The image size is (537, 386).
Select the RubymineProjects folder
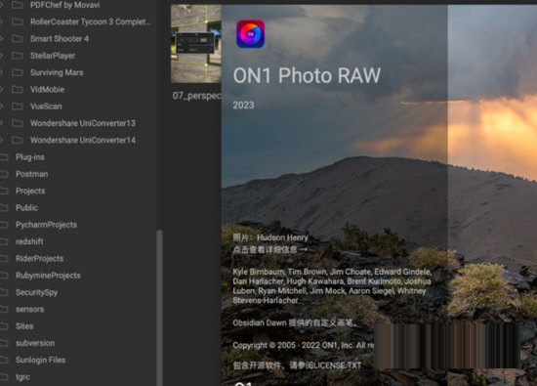point(48,276)
